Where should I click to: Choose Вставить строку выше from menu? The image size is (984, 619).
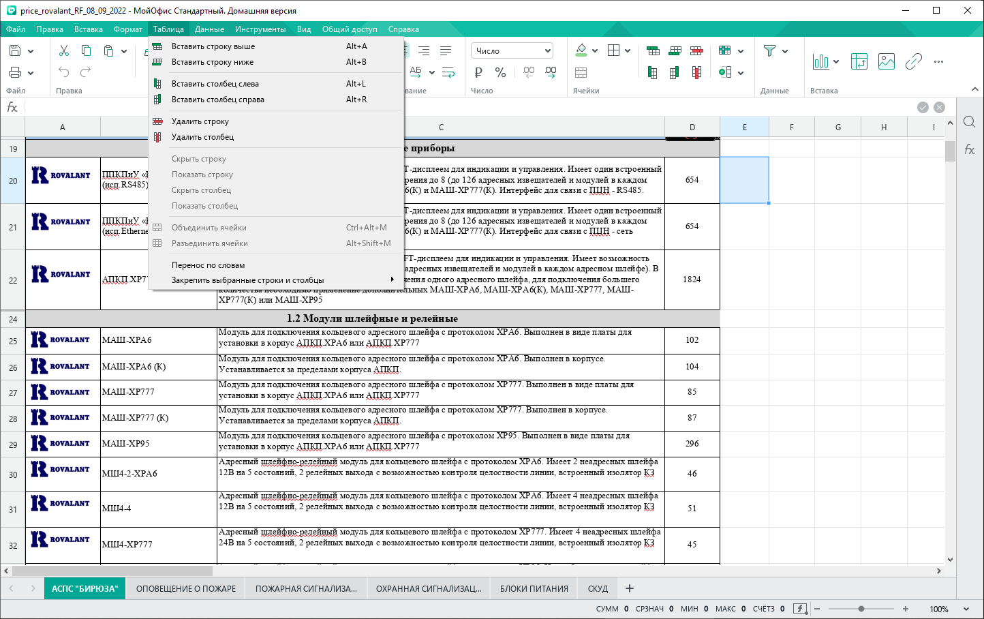[213, 46]
